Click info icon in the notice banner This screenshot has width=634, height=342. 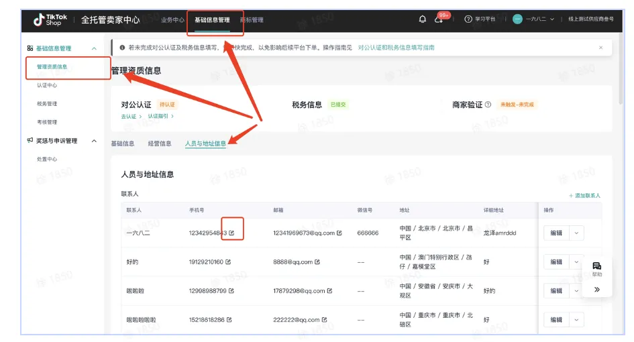point(122,48)
